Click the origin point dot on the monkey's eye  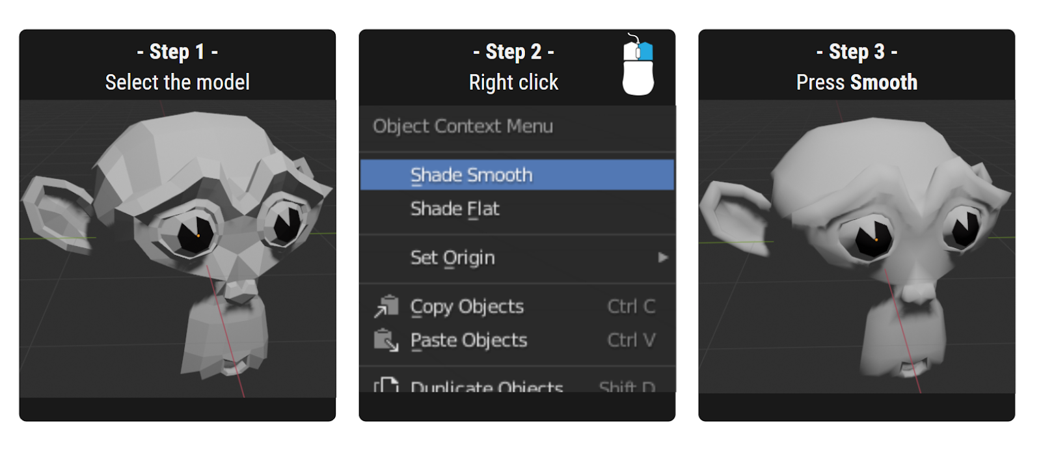coord(197,236)
